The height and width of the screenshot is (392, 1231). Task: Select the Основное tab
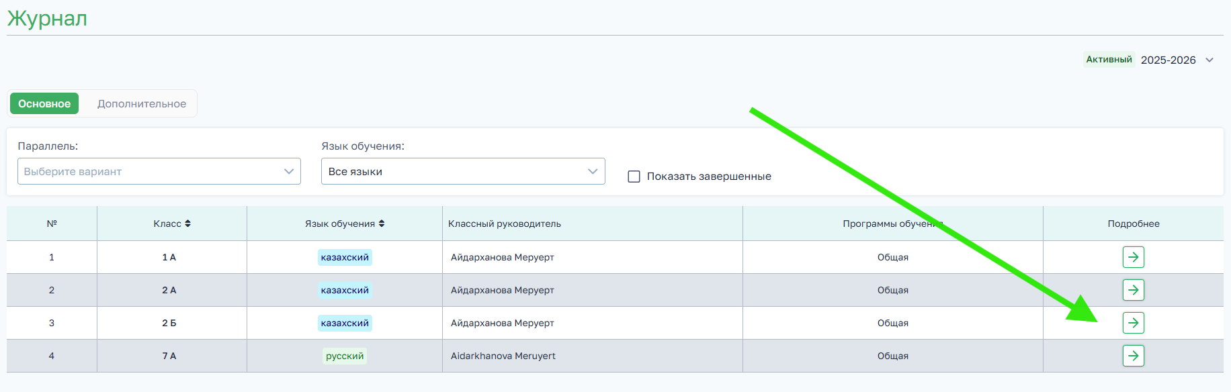44,103
